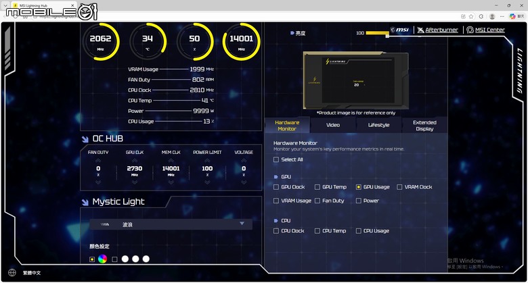Decrease POWER LIMIT with down chevron
Viewport: 528px width, 283px height.
tap(207, 182)
